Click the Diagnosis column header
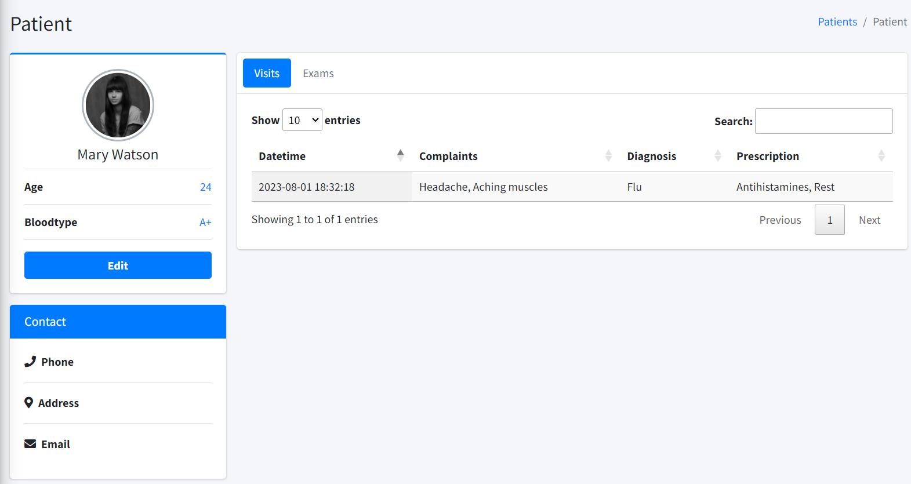 coord(674,156)
